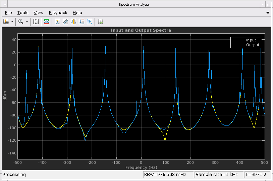Select the Zoom In magnifier tool
273x181 pixels.
[21, 22]
